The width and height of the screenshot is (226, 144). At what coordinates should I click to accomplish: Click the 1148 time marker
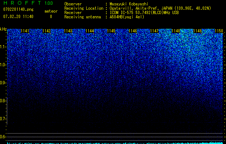176,31
